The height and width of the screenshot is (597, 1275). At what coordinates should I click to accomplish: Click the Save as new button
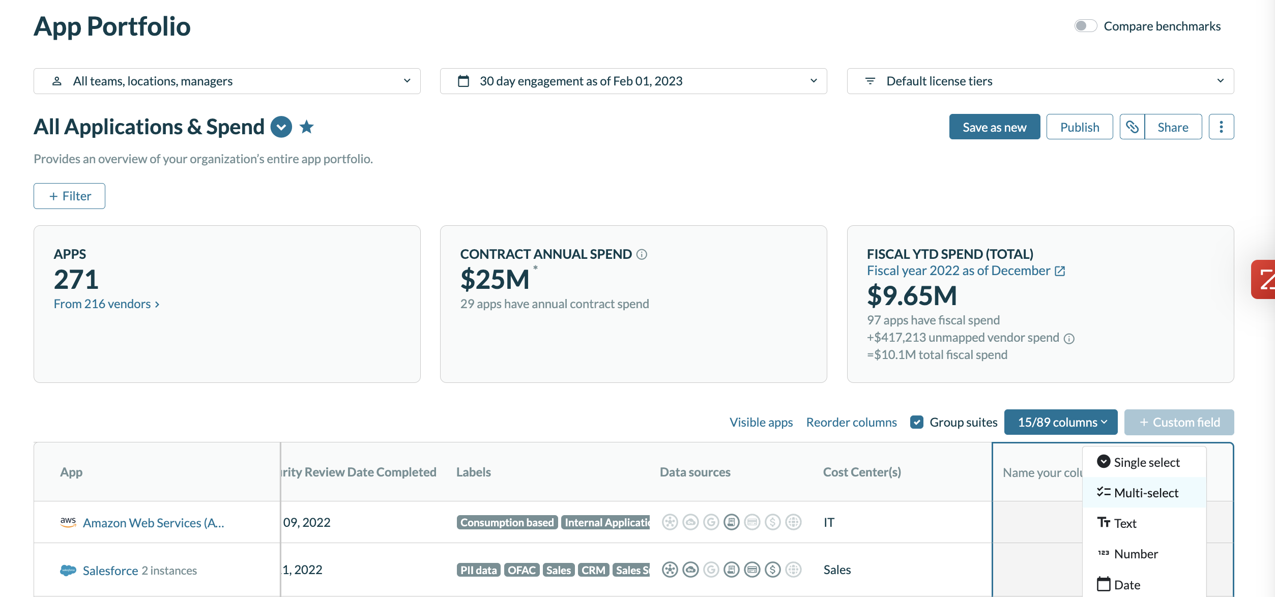(x=994, y=127)
